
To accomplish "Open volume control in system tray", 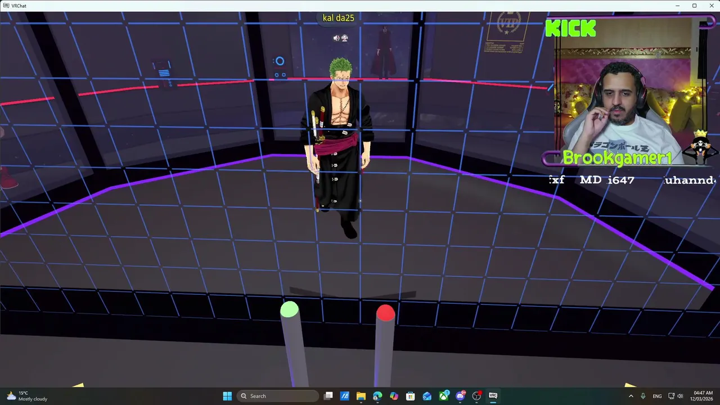I will tap(680, 396).
